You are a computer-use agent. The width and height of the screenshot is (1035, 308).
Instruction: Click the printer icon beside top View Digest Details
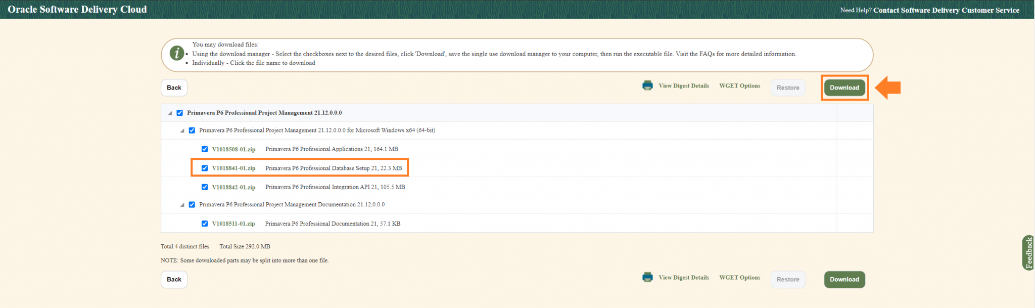pyautogui.click(x=647, y=85)
